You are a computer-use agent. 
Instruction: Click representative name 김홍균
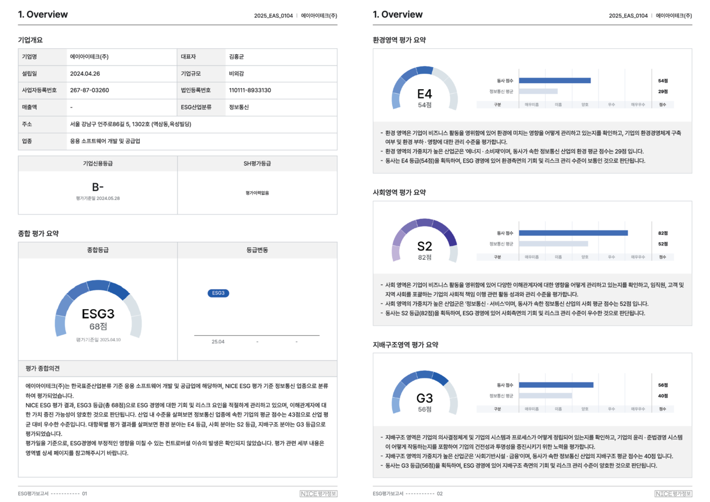pyautogui.click(x=236, y=57)
